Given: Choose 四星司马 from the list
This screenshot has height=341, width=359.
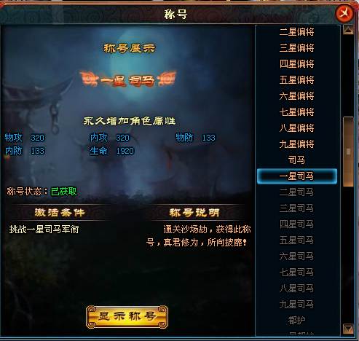Looking at the screenshot, I should point(296,224).
